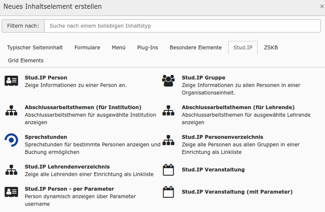Open the Grid Elements tab
Screen dimensions: 325x212
26,61
